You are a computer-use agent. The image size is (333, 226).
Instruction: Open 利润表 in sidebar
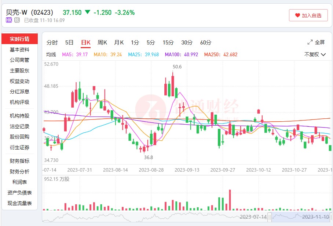tap(19, 182)
